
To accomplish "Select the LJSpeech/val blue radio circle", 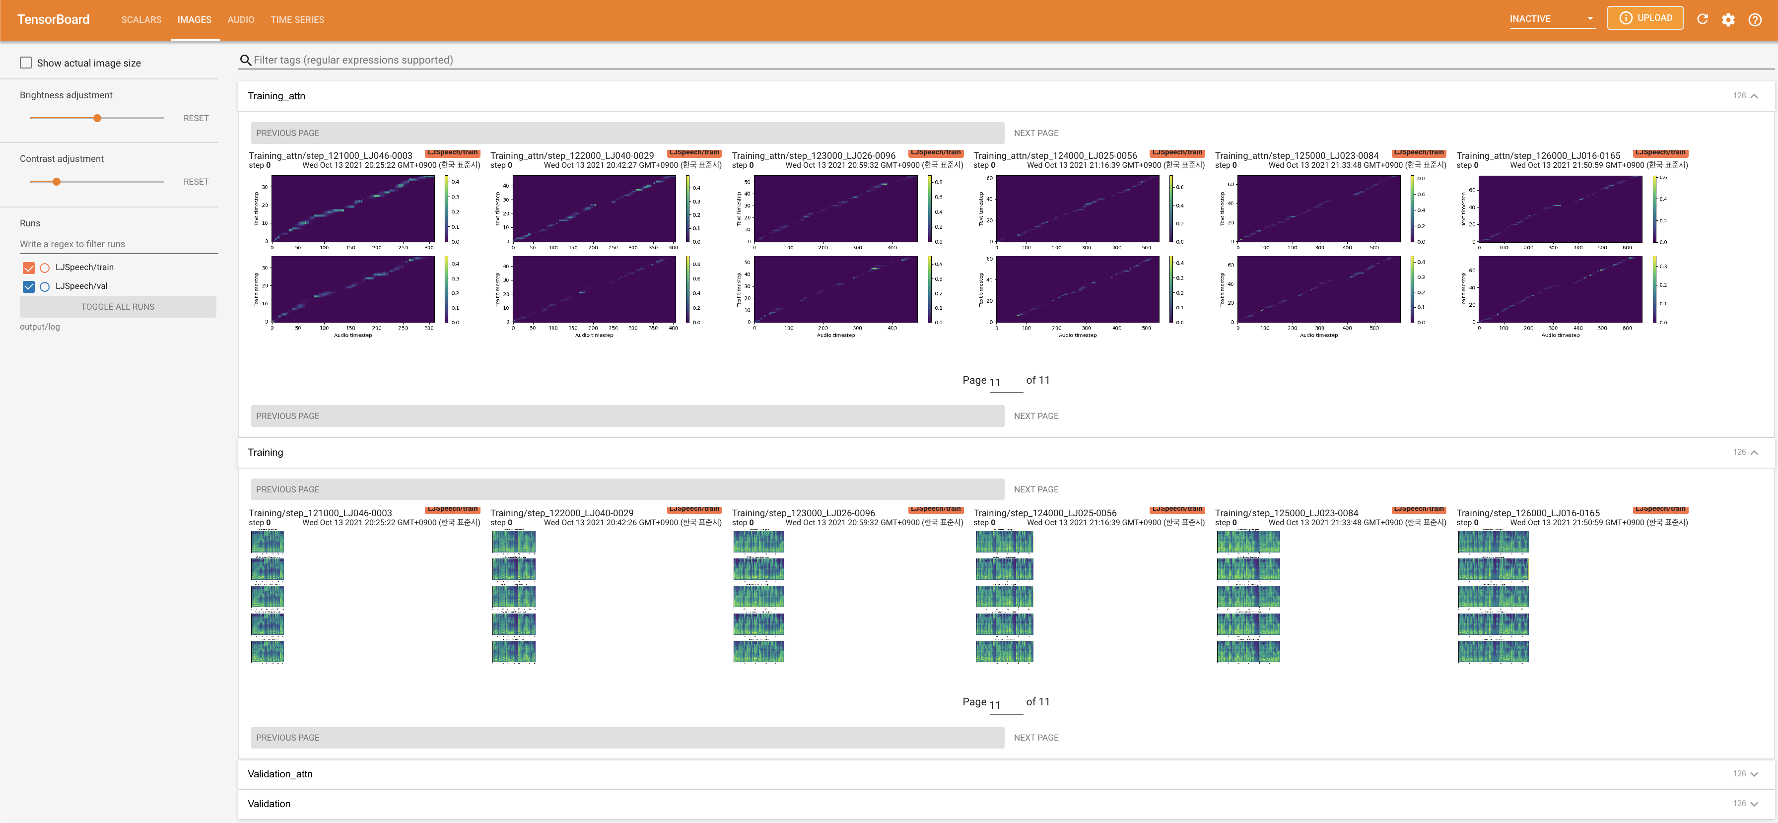I will [45, 286].
